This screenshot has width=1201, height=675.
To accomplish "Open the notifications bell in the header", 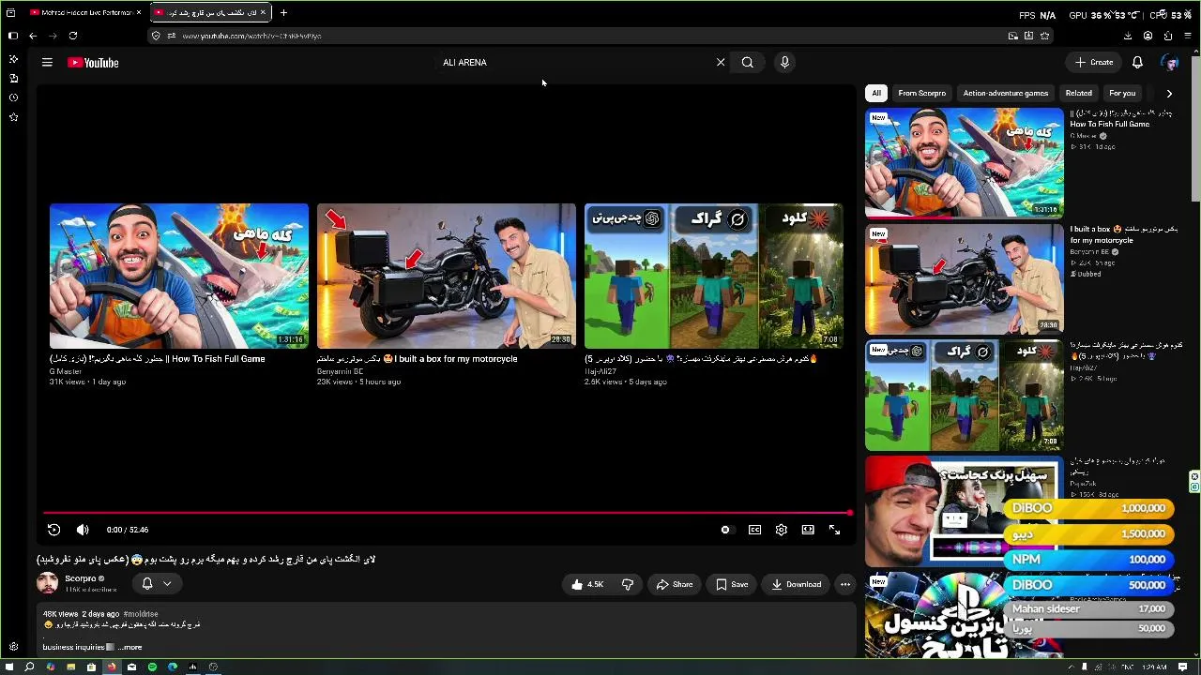I will coord(1137,63).
